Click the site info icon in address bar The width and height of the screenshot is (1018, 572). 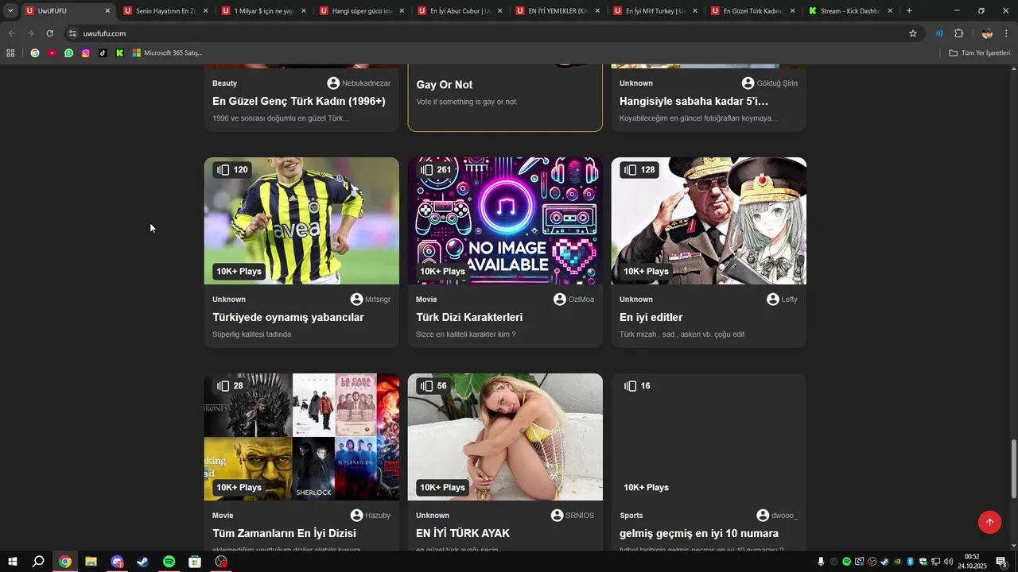click(72, 33)
